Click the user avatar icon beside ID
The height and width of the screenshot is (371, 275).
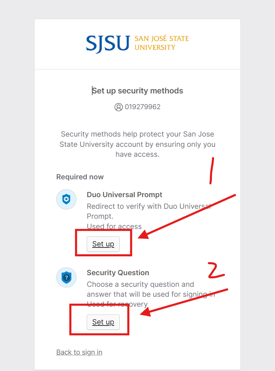pyautogui.click(x=119, y=107)
